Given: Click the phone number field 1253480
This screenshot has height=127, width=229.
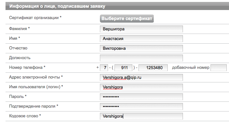Looking at the screenshot, I should click(153, 68).
